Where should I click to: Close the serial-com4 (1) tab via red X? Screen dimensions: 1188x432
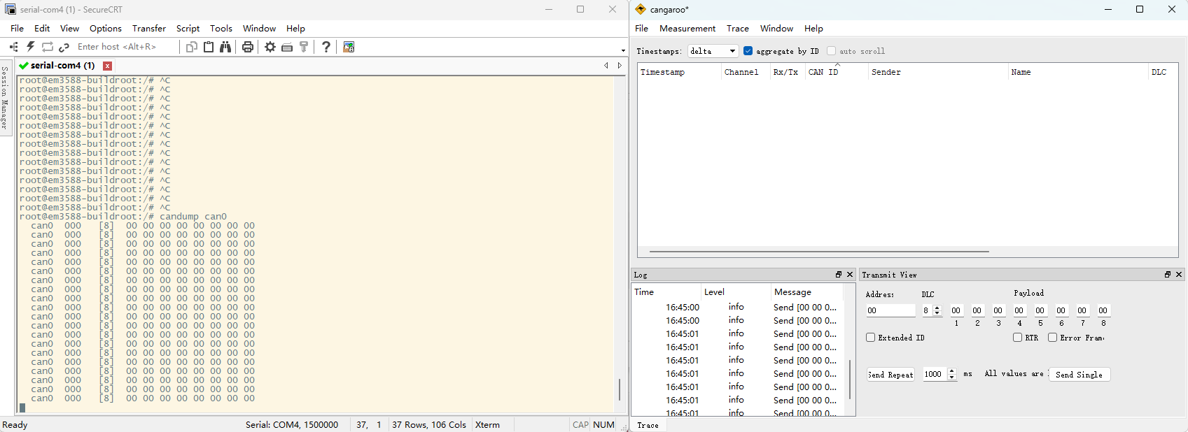tap(108, 66)
